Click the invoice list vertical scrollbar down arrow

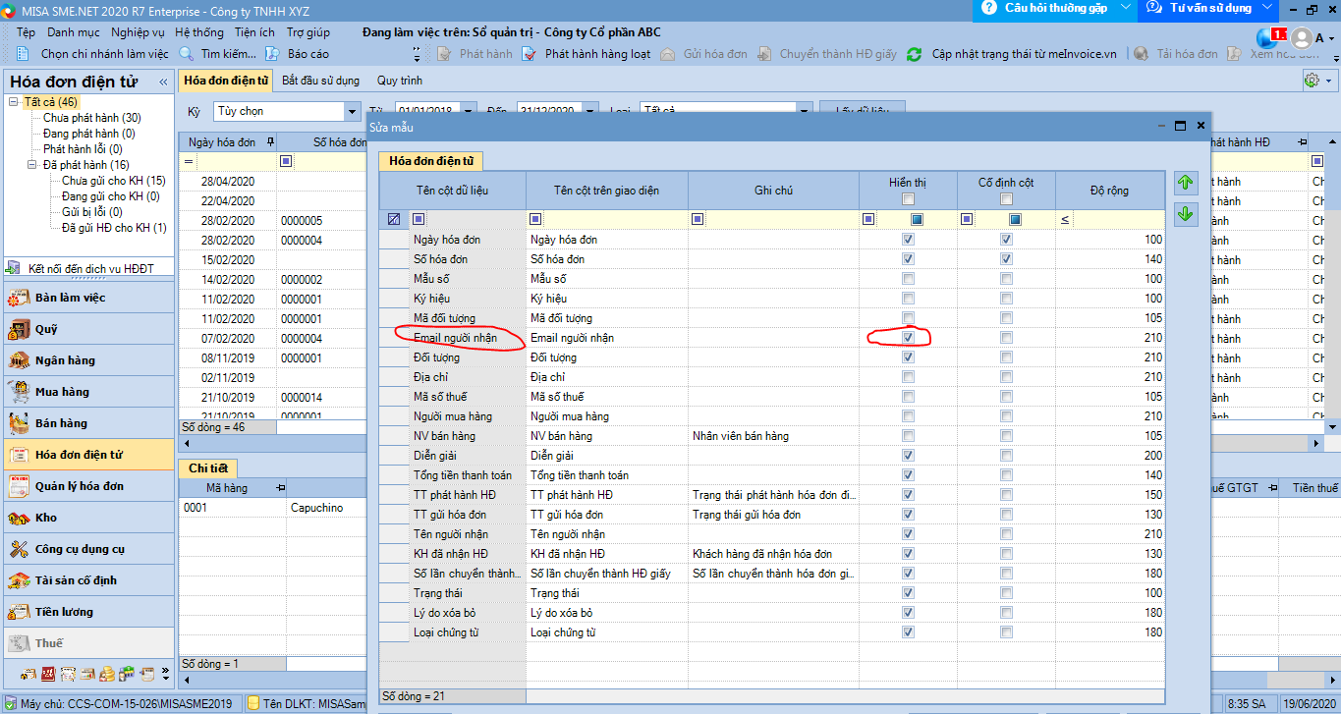[x=1332, y=427]
